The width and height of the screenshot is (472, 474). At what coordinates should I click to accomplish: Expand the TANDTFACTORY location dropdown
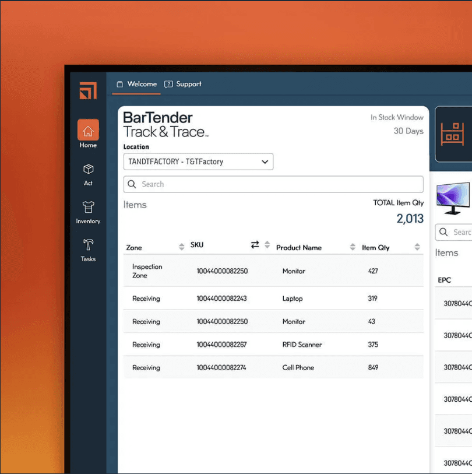click(198, 161)
